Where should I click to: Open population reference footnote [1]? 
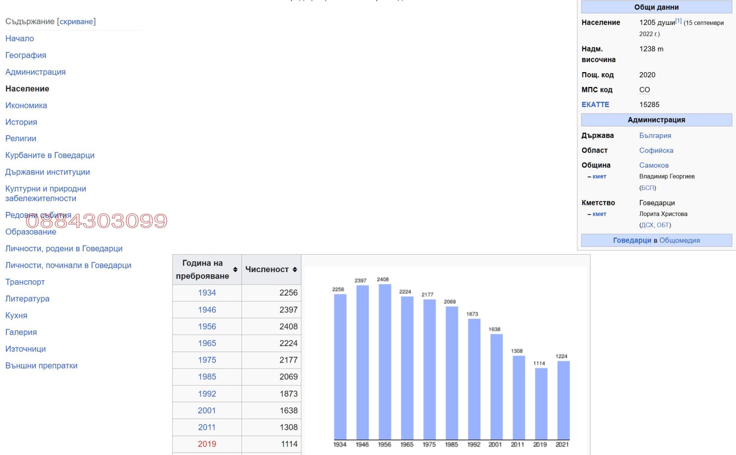coord(678,21)
